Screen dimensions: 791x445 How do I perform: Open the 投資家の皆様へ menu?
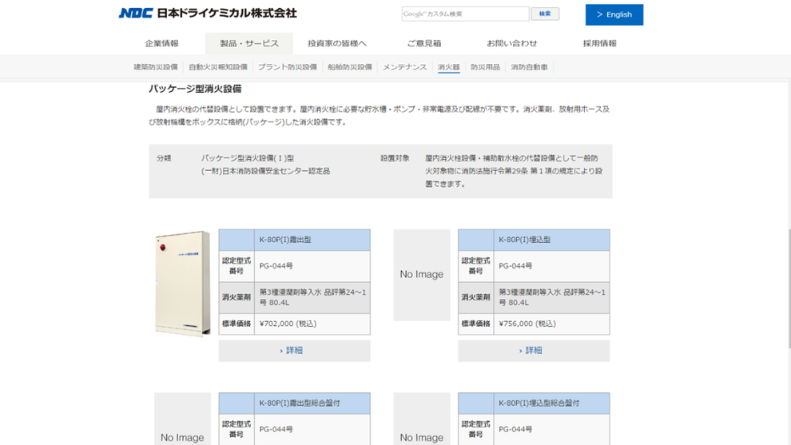pos(337,43)
